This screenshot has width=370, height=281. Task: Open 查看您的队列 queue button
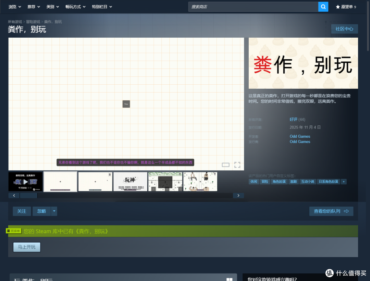click(x=331, y=211)
